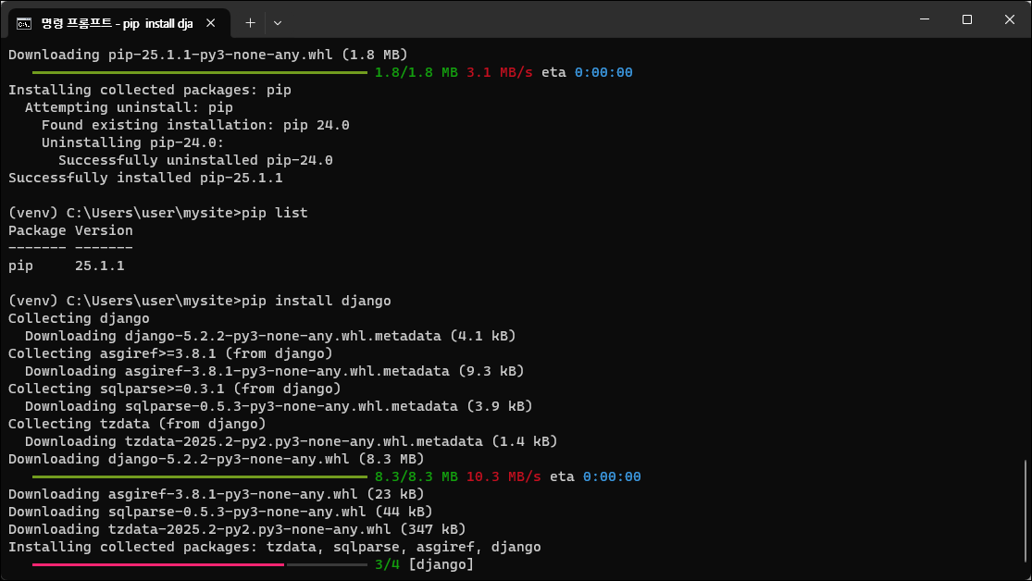The width and height of the screenshot is (1032, 581).
Task: Click 'Successfully uninstalled pip-24.0' line
Action: click(195, 160)
